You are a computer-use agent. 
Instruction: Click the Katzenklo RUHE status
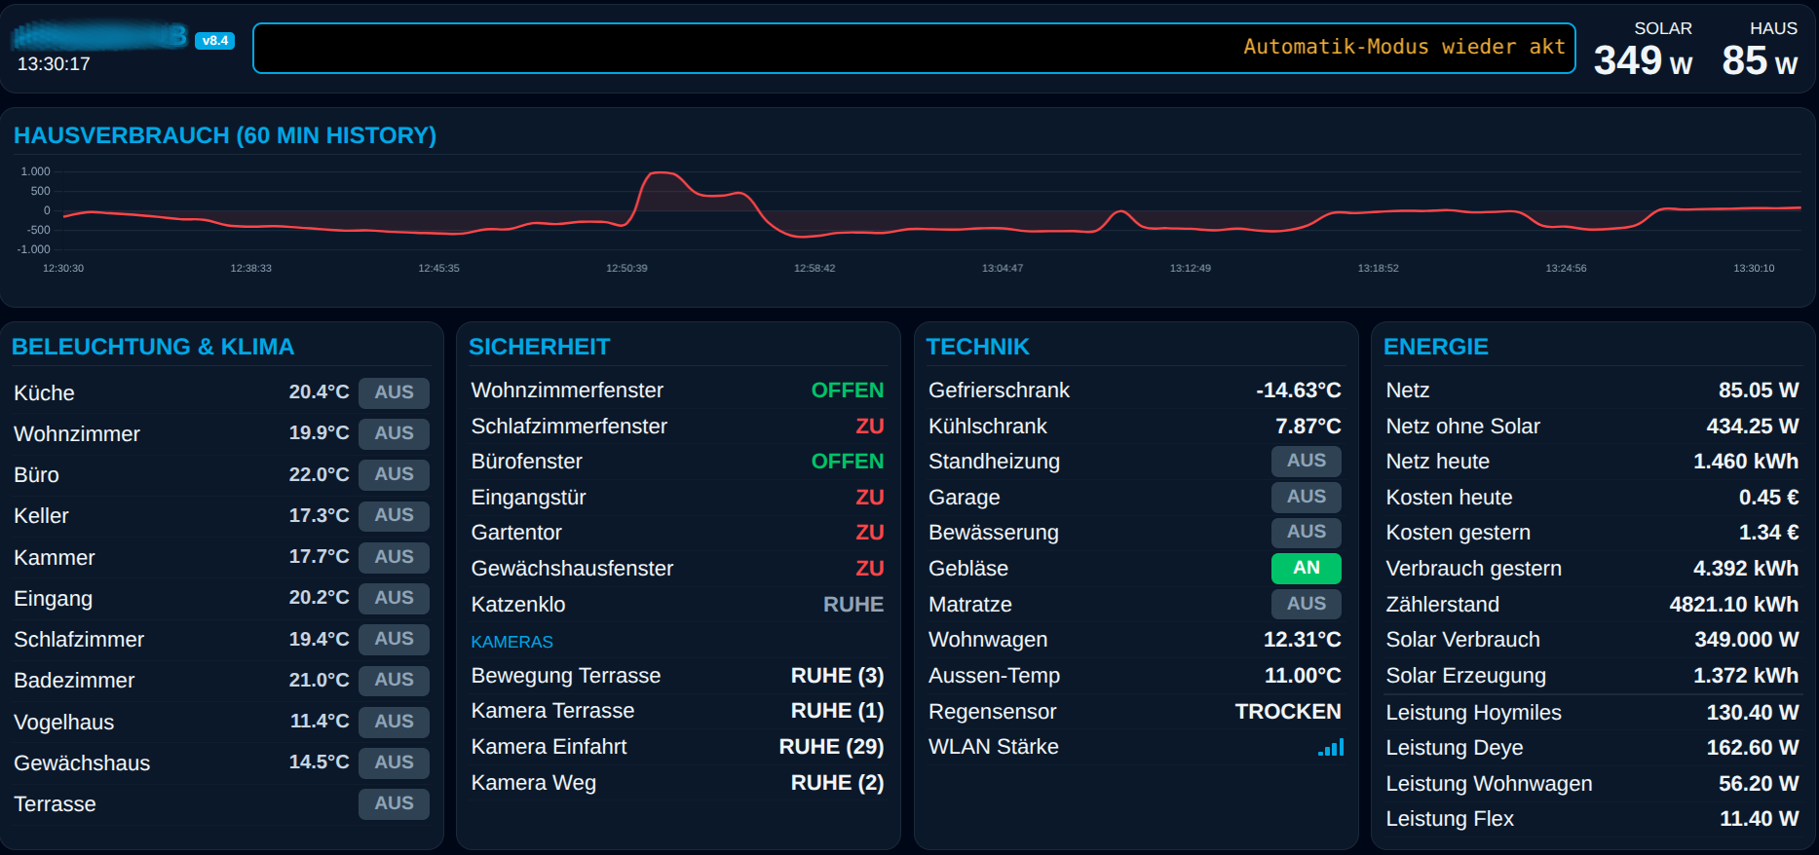pos(853,605)
